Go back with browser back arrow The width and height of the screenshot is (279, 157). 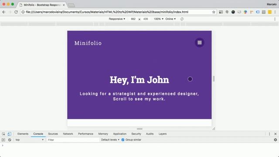(4, 12)
